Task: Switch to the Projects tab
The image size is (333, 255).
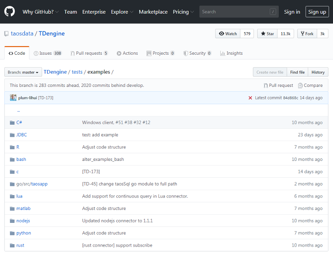Action: pos(160,53)
